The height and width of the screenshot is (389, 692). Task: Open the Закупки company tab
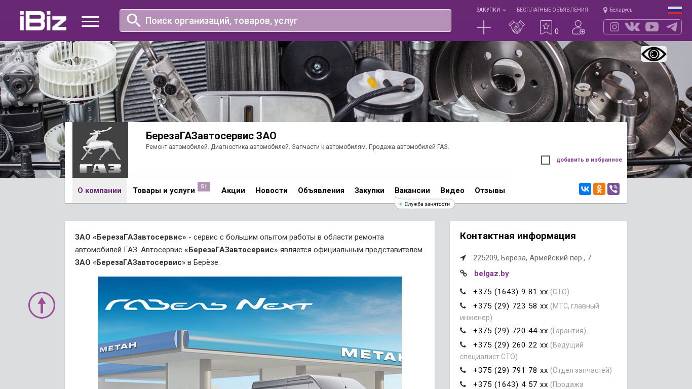(369, 190)
